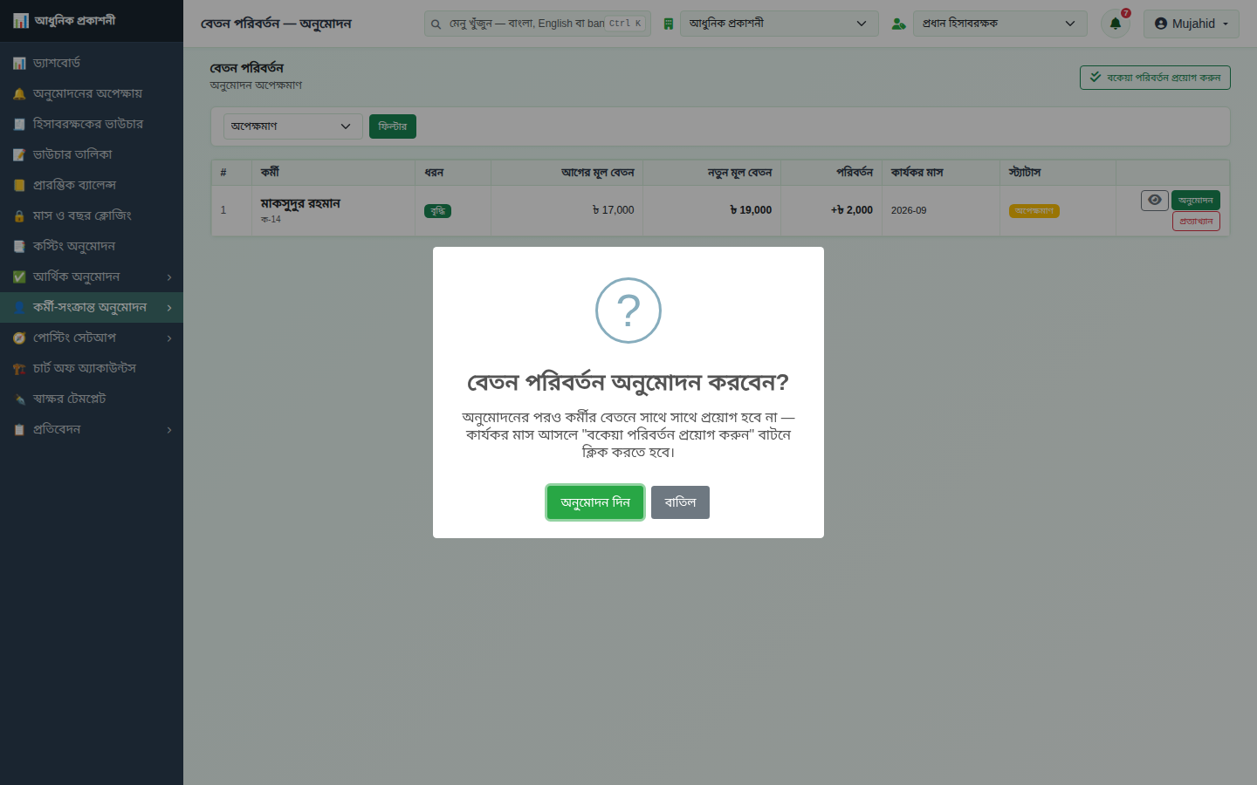Open the অপেক্ষমাণ status filter dropdown
1257x785 pixels.
[292, 126]
